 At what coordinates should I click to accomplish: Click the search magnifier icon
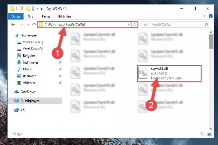(206, 25)
